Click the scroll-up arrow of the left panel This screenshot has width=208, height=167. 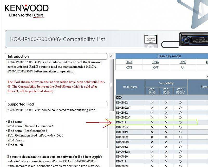[x=111, y=56]
